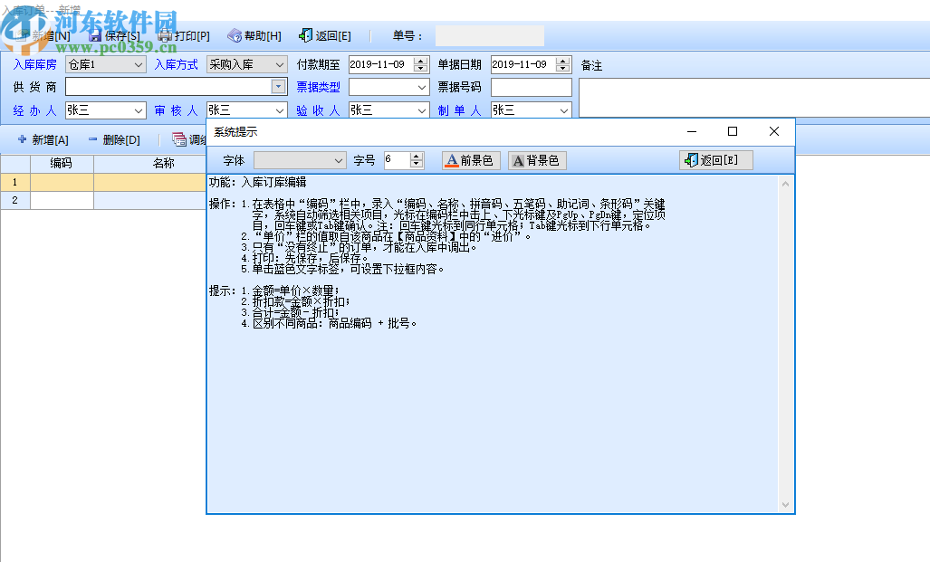The width and height of the screenshot is (930, 562).
Task: Decrease the payment due date (付款期至)
Action: [421, 68]
